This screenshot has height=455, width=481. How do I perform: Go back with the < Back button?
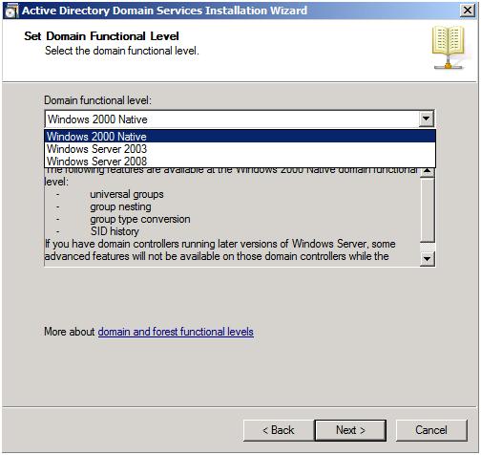click(x=279, y=430)
